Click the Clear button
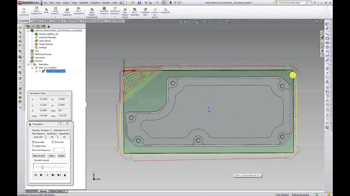 [x=51, y=156]
